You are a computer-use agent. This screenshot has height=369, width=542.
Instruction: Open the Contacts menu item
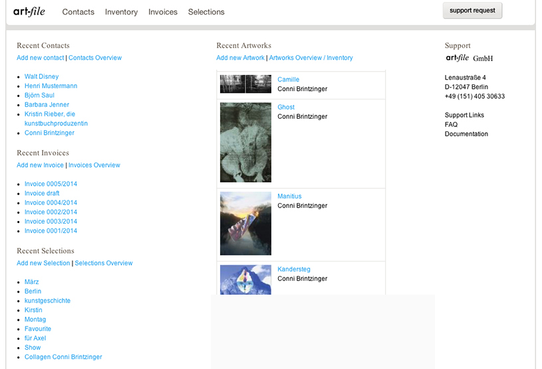78,12
